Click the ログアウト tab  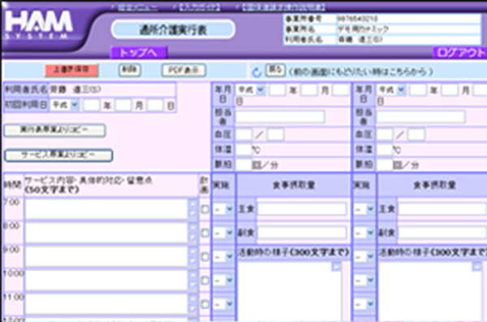point(460,53)
